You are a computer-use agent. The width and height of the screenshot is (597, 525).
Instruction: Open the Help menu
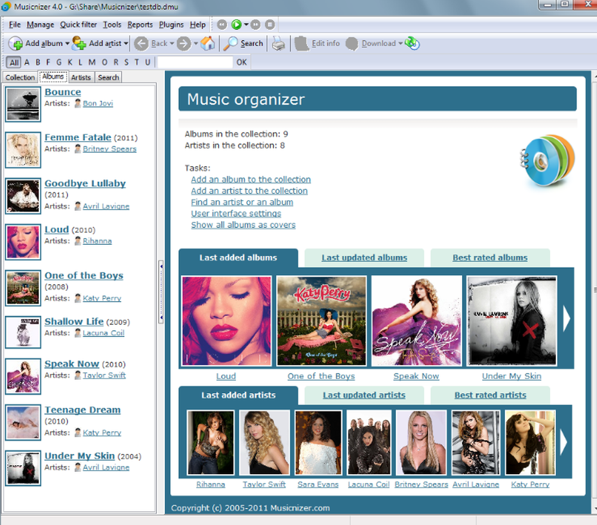pos(198,24)
